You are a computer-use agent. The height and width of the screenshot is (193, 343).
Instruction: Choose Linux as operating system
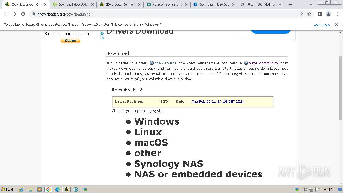[x=148, y=132]
